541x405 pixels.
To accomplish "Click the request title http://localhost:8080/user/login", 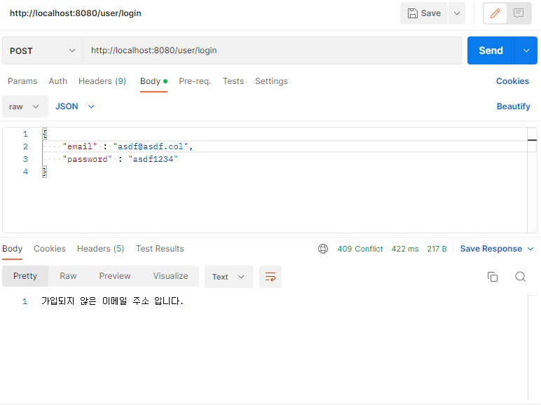I will click(76, 13).
